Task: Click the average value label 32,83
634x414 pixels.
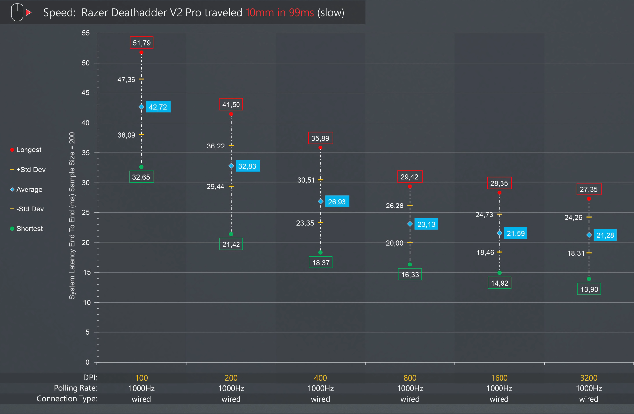Action: (x=247, y=166)
